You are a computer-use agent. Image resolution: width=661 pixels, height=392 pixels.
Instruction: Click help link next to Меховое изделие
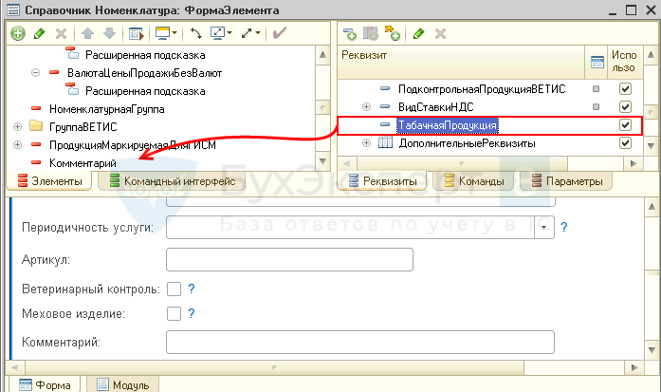pos(192,313)
